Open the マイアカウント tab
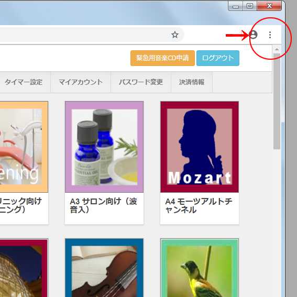 (81, 82)
